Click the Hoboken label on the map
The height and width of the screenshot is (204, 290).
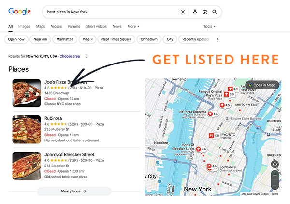click(x=161, y=143)
